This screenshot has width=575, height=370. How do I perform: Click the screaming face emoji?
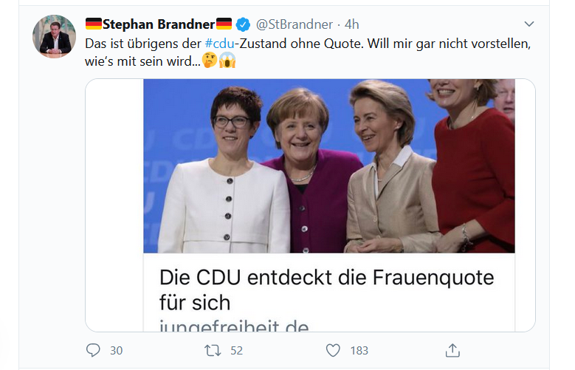click(x=227, y=61)
